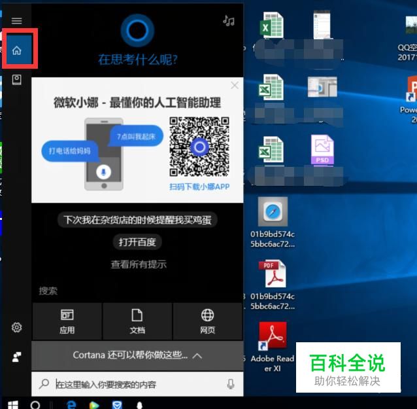
Task: Search in 网页 category
Action: [207, 321]
